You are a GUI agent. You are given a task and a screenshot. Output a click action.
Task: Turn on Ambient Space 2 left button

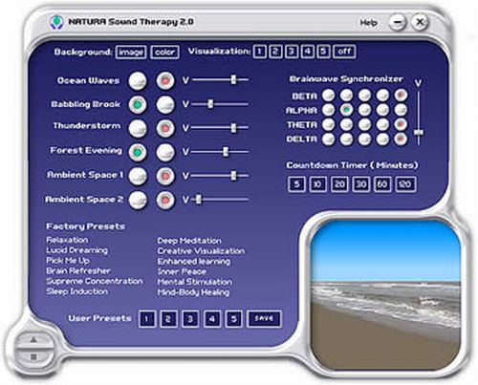point(138,200)
